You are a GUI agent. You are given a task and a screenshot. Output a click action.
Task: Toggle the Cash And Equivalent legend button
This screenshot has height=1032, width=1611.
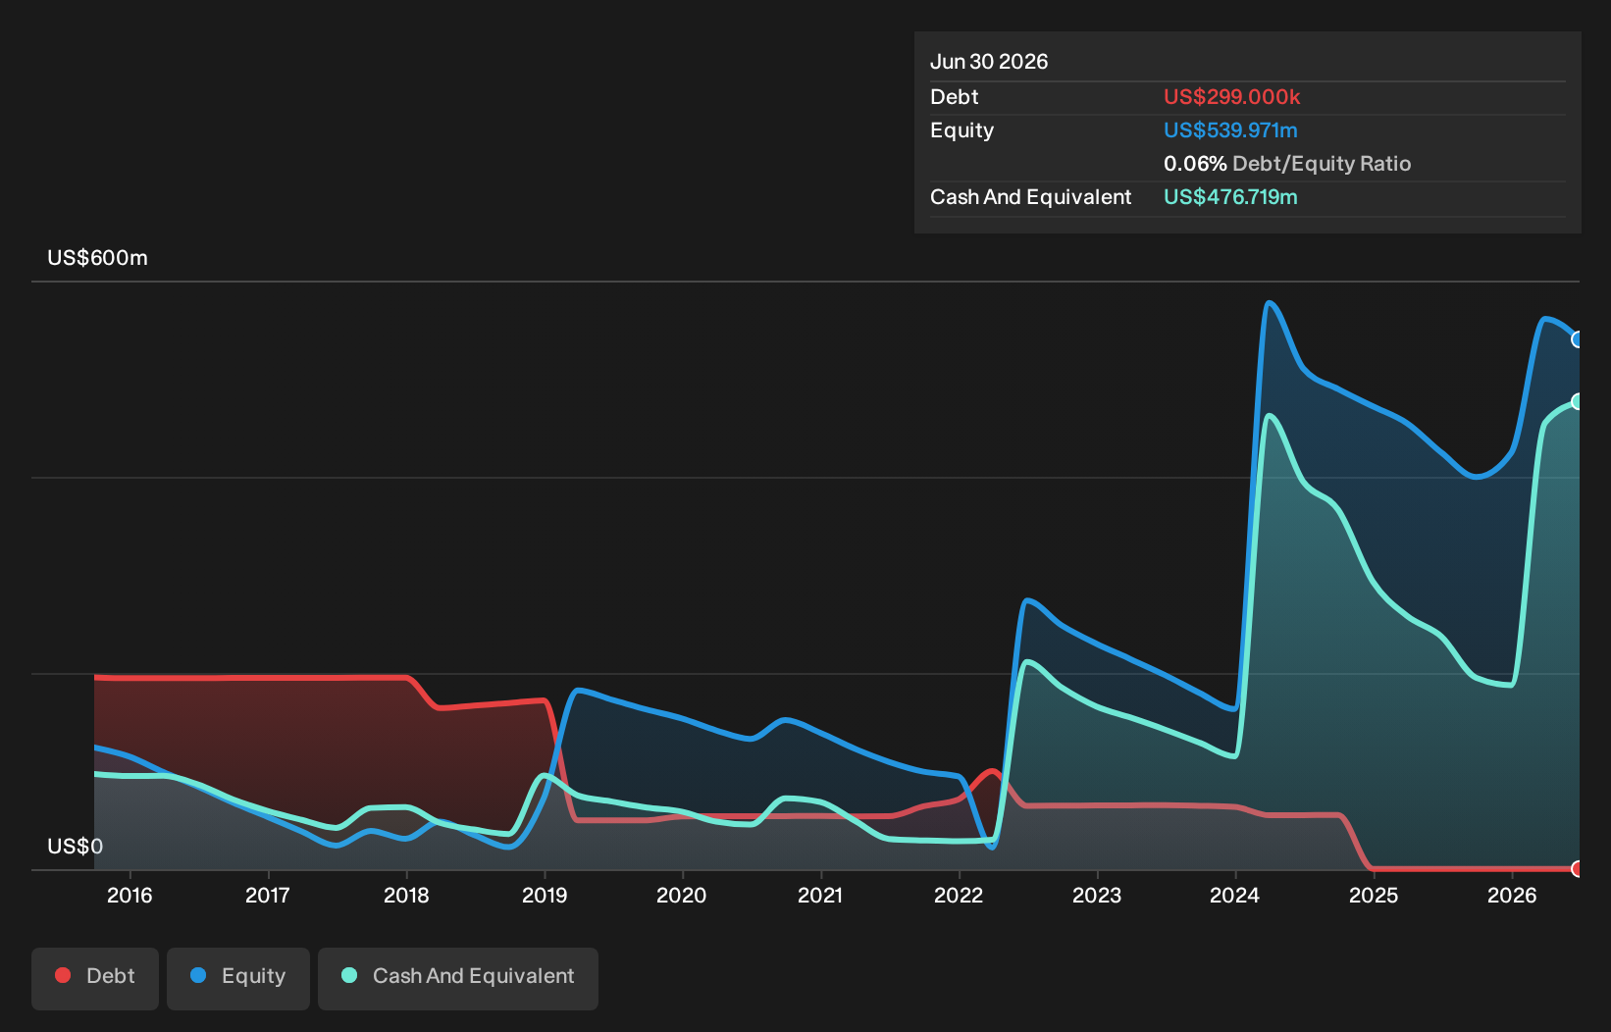(458, 978)
